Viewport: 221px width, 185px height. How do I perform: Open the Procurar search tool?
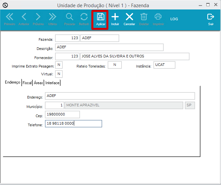(70, 19)
